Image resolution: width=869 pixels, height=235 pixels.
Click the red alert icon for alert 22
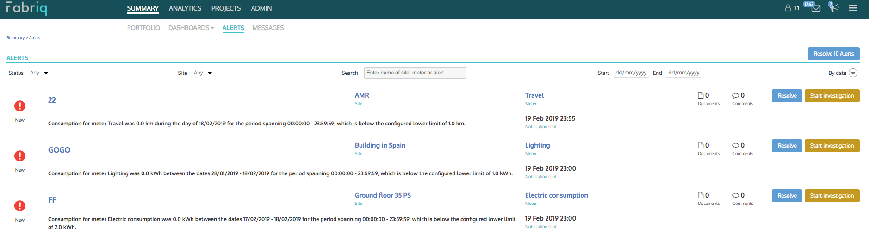coord(20,106)
